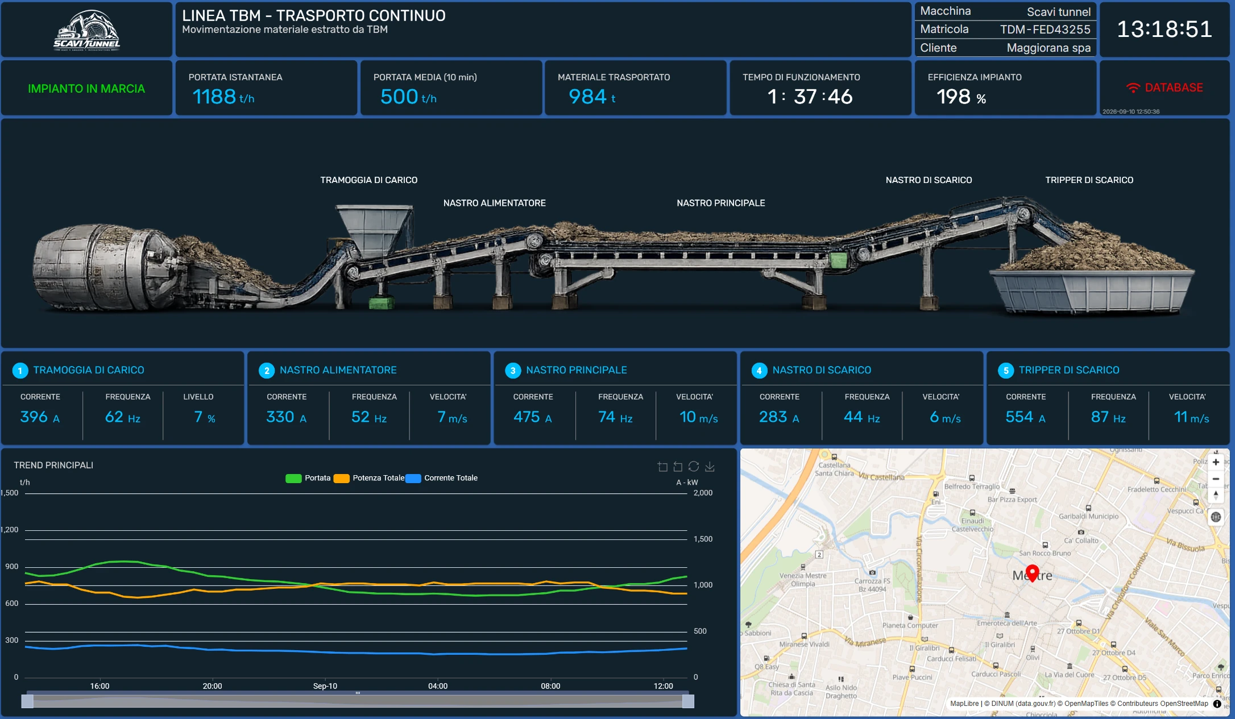
Task: Click the 475 A main belt current
Action: [533, 417]
